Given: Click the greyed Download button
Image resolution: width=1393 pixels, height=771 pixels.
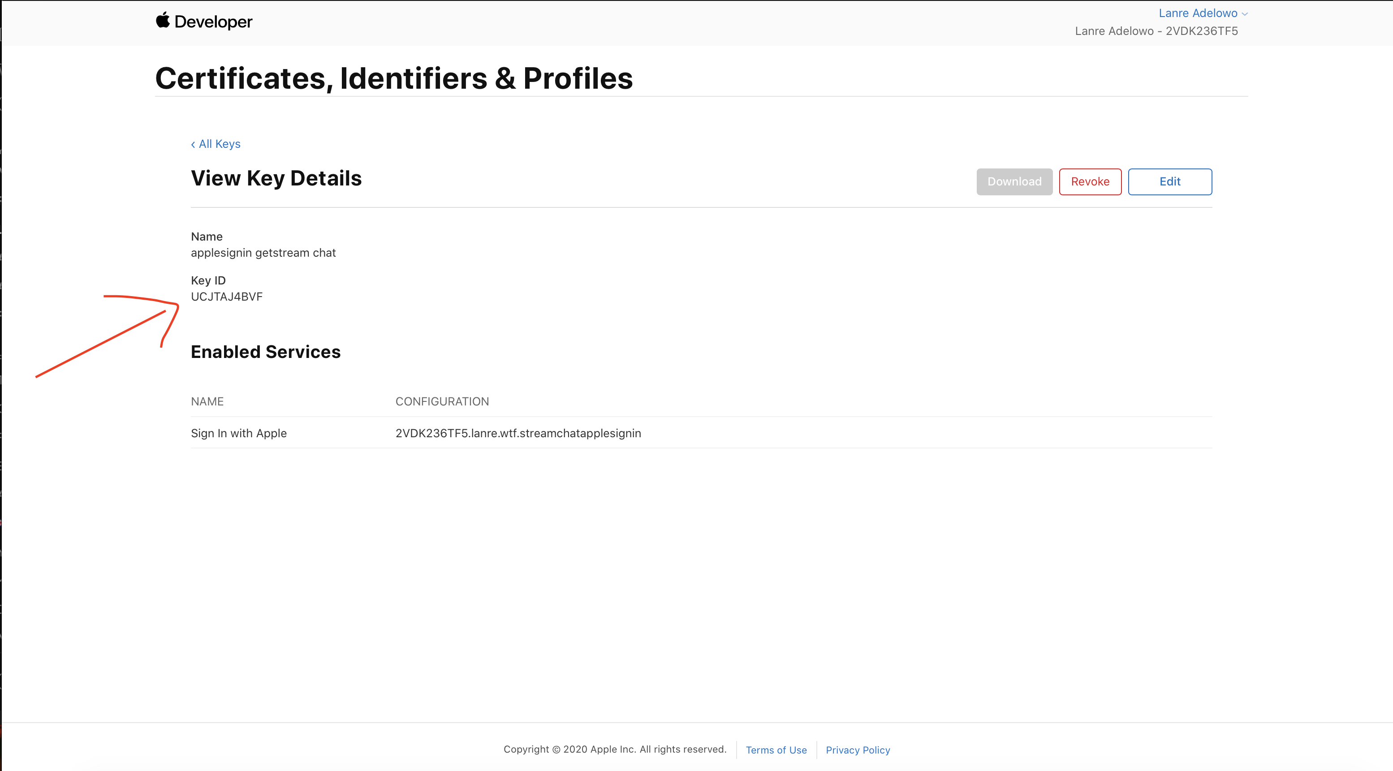Looking at the screenshot, I should click(x=1014, y=182).
